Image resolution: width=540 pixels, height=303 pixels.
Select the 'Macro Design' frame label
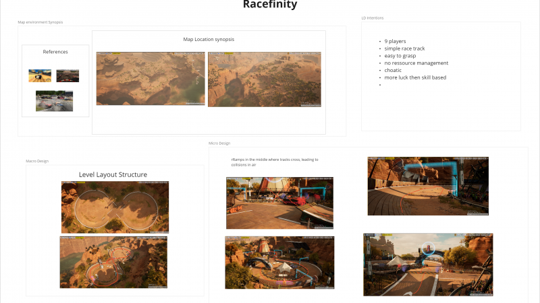click(x=37, y=161)
